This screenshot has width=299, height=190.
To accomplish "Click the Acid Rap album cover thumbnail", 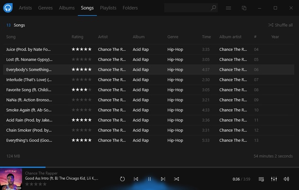I will [x=11, y=179].
